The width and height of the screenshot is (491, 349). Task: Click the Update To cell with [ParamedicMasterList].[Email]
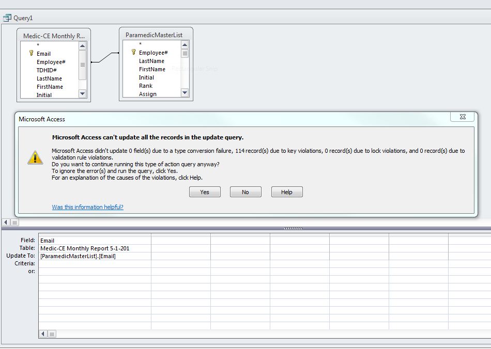[95, 256]
